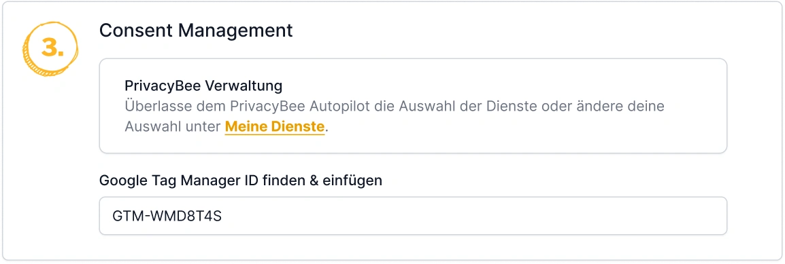Click the Auswahl unter text before the link
Viewport: 785px width, 264px height.
point(173,127)
